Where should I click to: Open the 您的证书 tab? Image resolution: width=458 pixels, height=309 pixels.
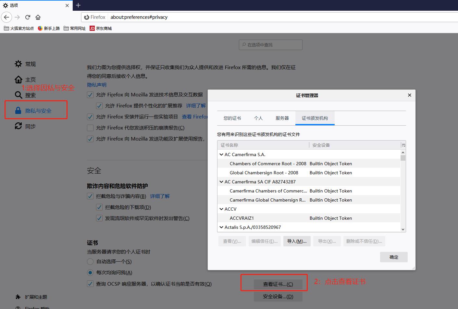[x=232, y=118]
